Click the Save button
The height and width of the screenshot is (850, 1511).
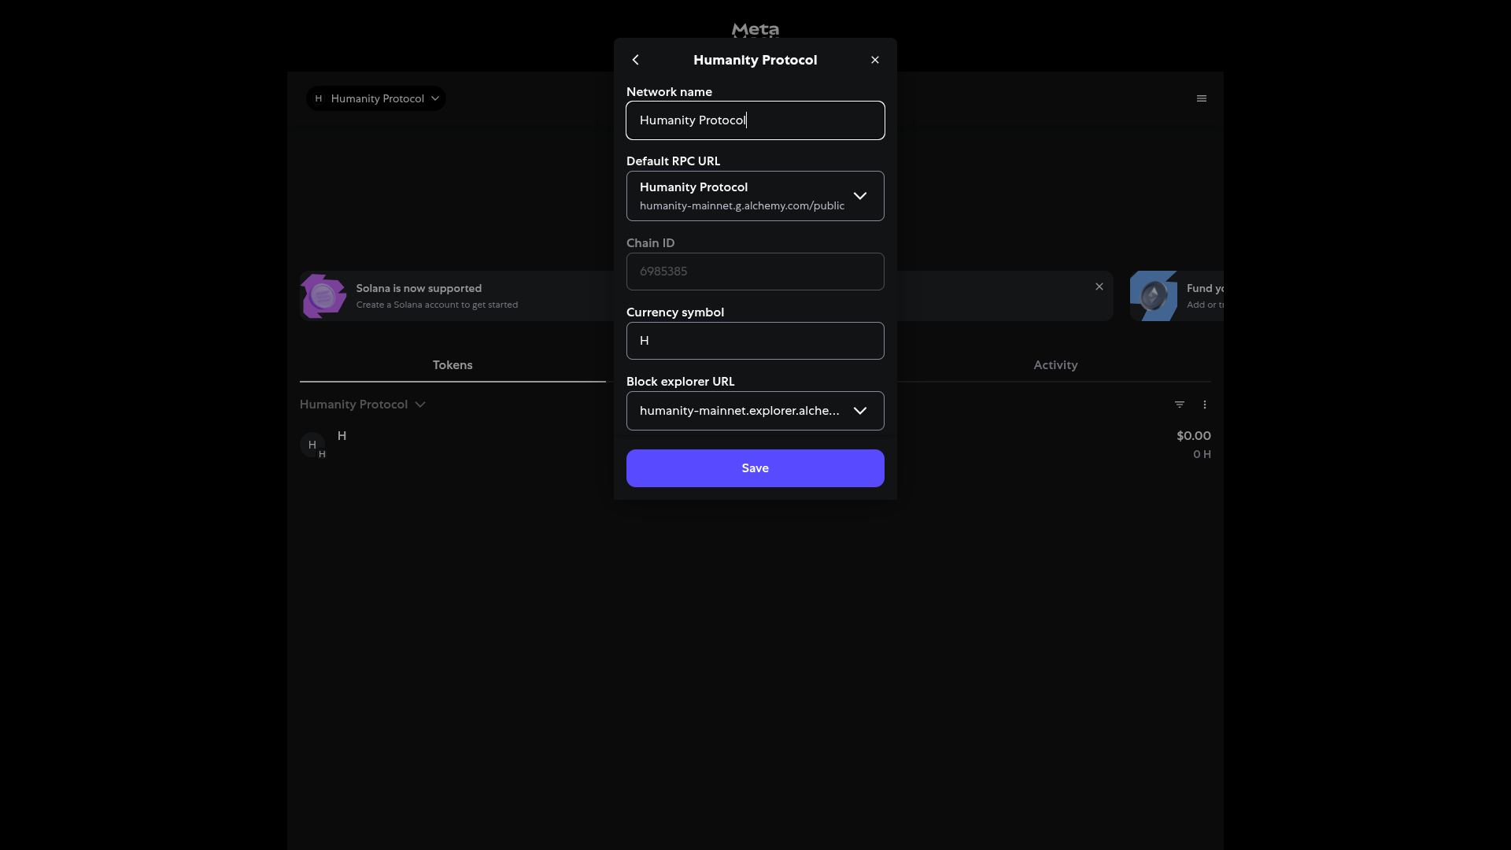pyautogui.click(x=755, y=468)
